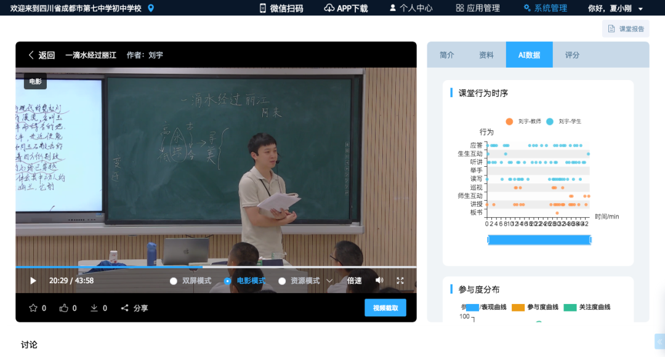Enter fullscreen mode on the player
The height and width of the screenshot is (357, 665).
click(400, 281)
